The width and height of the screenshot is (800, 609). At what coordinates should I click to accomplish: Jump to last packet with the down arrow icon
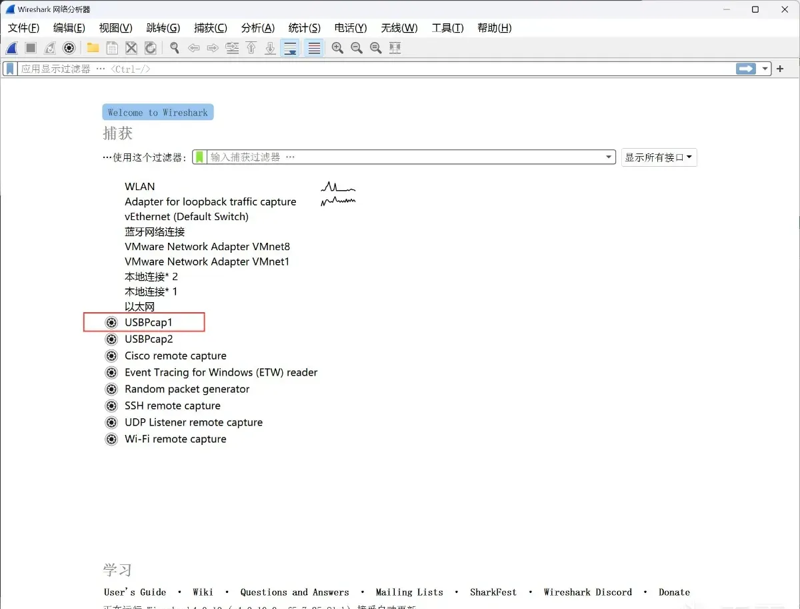click(270, 48)
